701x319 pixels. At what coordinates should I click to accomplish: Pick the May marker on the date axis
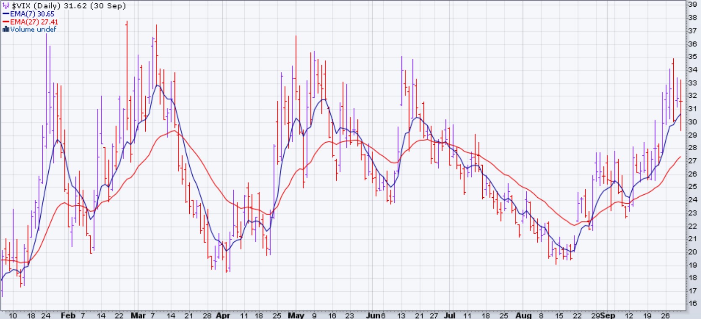point(296,315)
